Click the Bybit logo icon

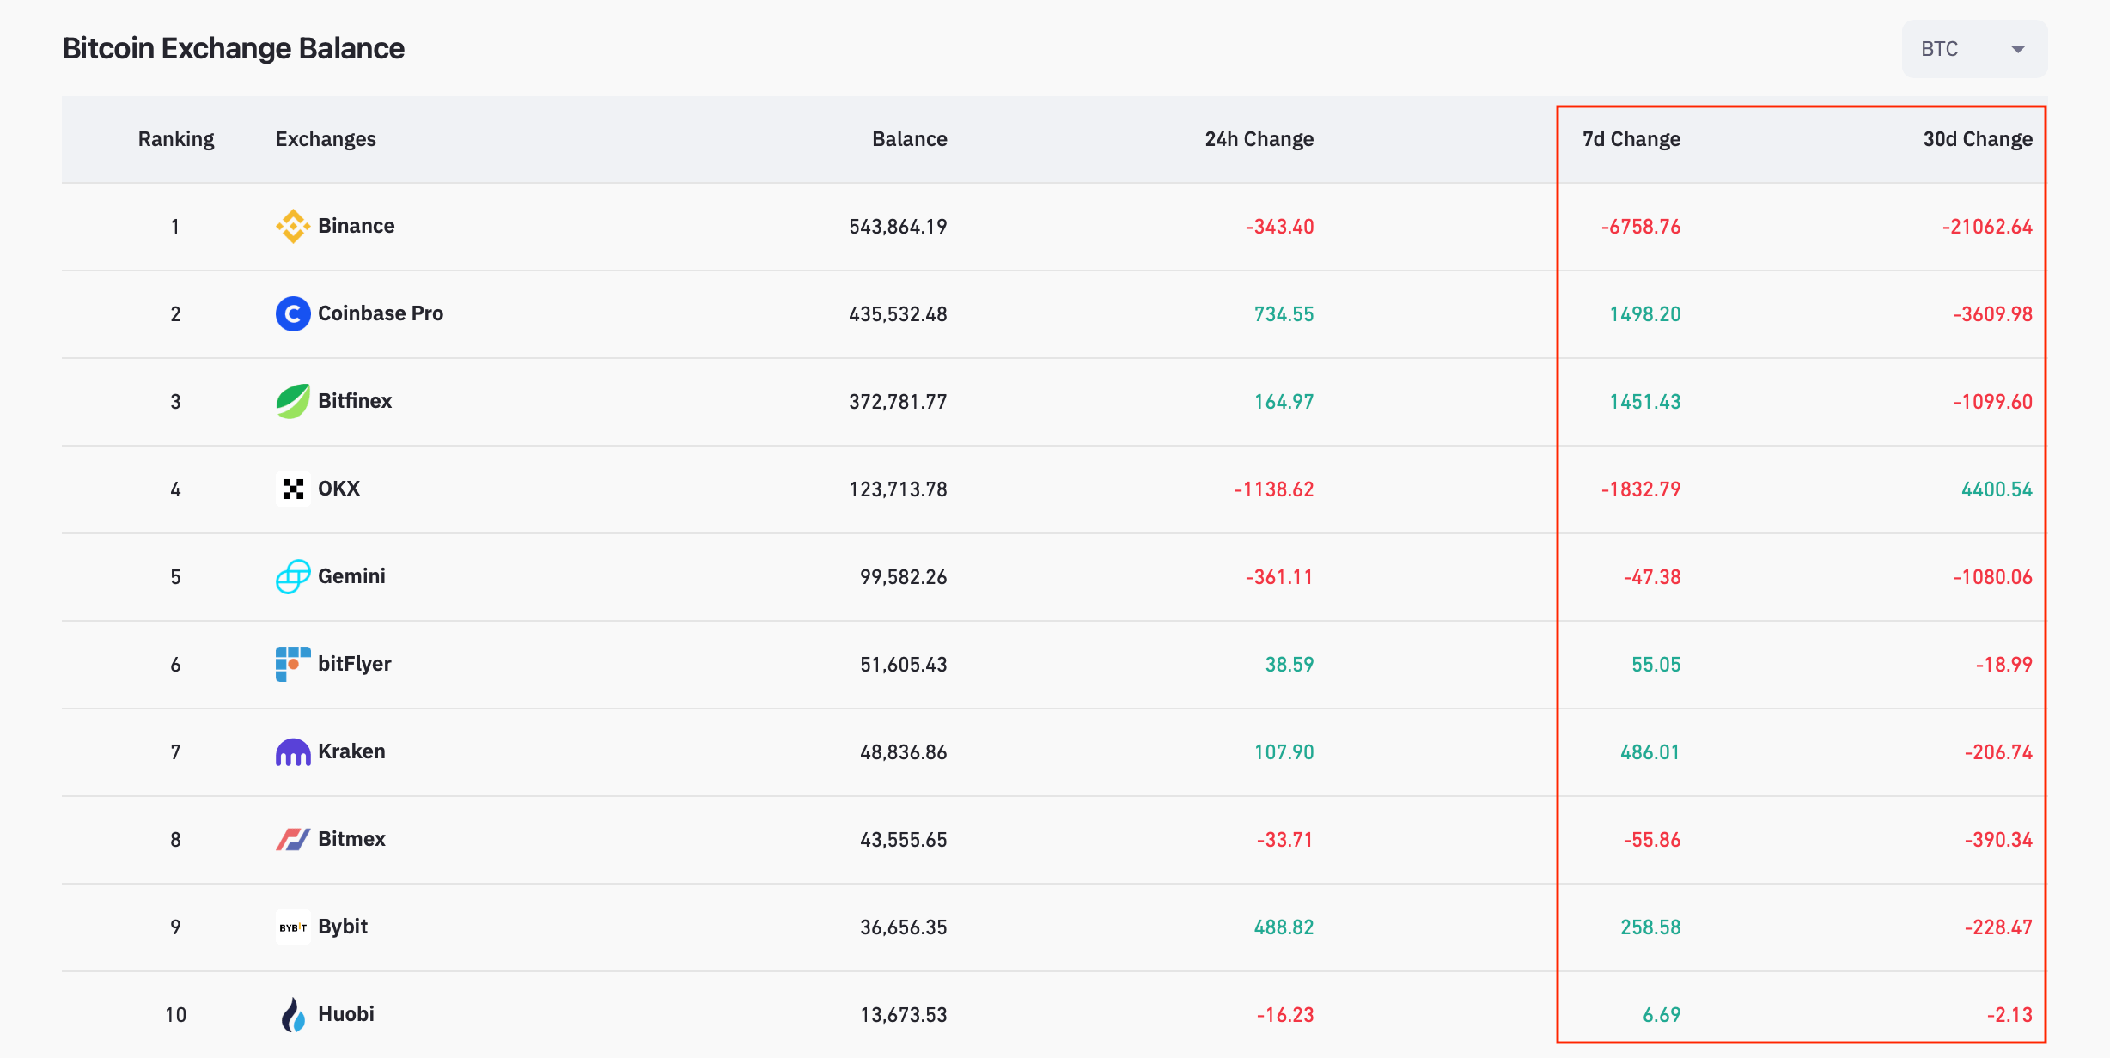[x=293, y=927]
